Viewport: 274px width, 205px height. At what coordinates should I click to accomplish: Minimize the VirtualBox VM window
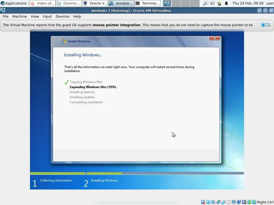point(260,10)
